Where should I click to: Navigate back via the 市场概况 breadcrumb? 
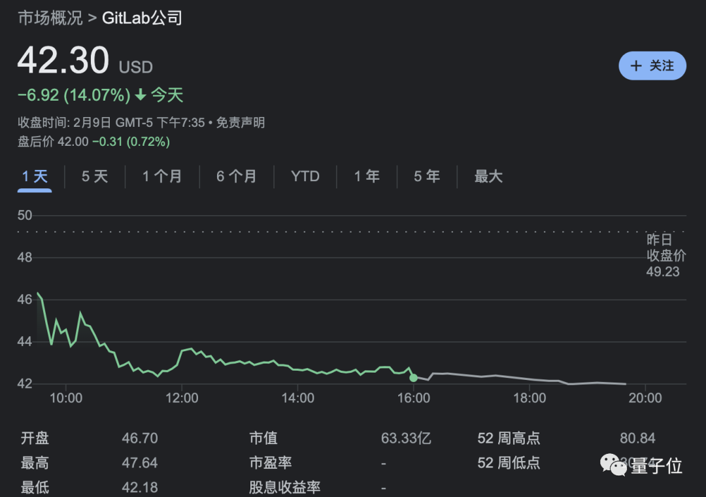pyautogui.click(x=51, y=19)
